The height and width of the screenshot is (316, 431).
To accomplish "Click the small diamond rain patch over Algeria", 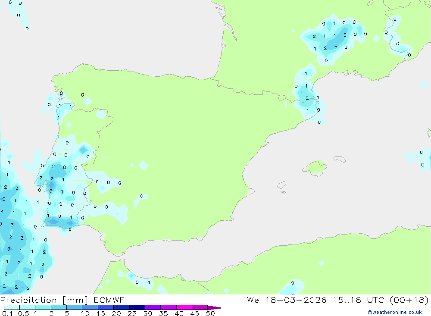I will pyautogui.click(x=321, y=263).
